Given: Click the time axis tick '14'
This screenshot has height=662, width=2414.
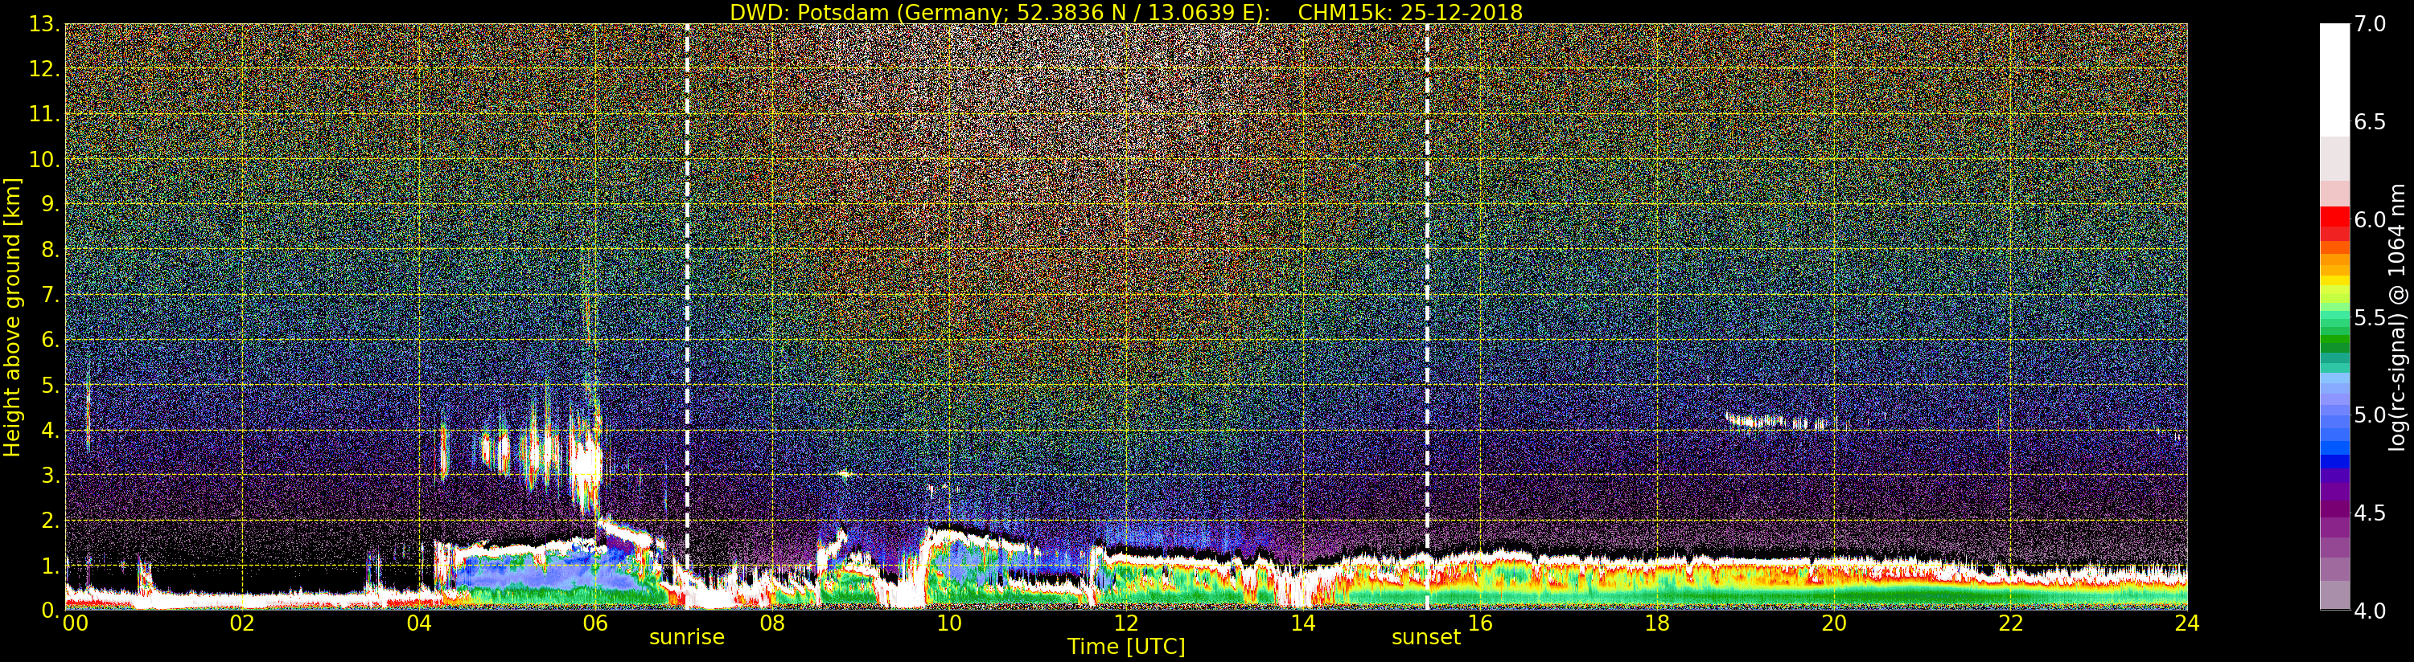Looking at the screenshot, I should tap(1302, 623).
